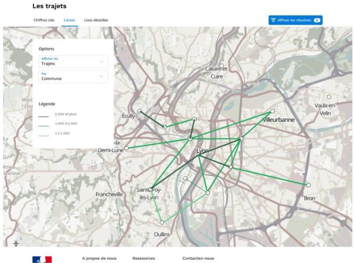
Task: Click the French Republic logo in the footer
Action: (x=42, y=259)
